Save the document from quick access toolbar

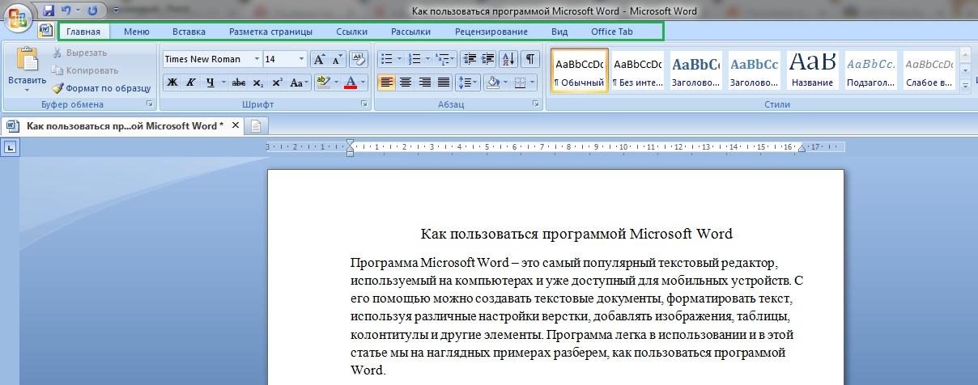49,11
